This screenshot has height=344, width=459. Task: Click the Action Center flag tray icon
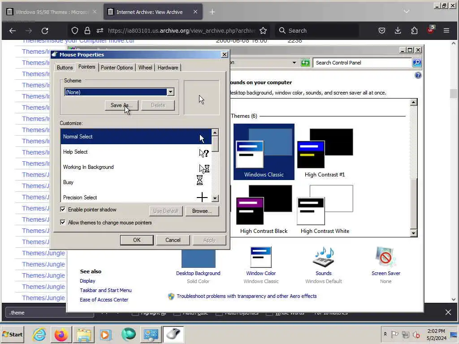394,334
